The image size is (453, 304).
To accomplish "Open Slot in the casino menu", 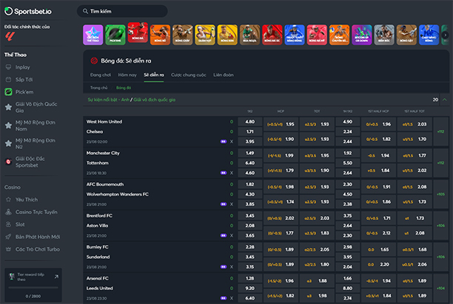I will point(20,224).
